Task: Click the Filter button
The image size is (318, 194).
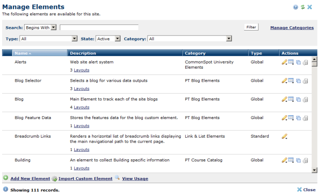Action: 251,27
